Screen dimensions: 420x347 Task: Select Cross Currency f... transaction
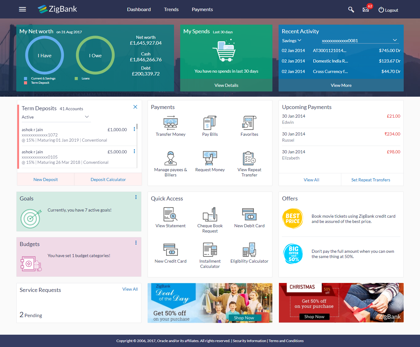[x=341, y=71]
